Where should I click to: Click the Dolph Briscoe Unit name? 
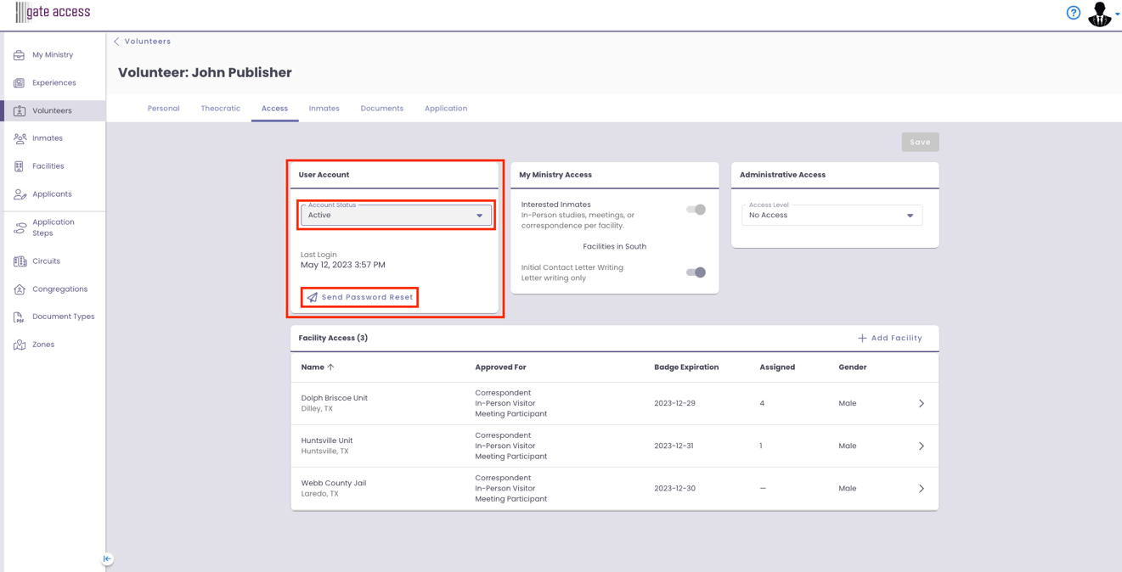point(334,398)
